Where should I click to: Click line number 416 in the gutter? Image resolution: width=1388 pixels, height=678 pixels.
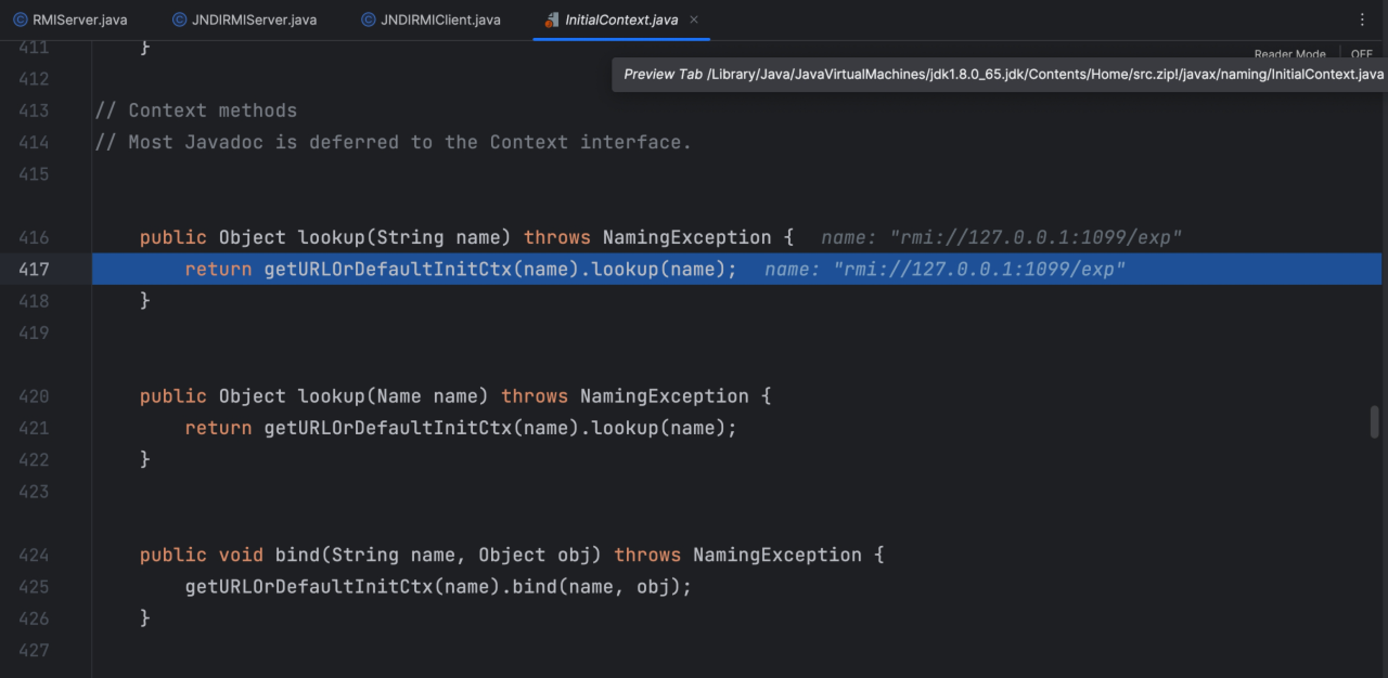[34, 237]
